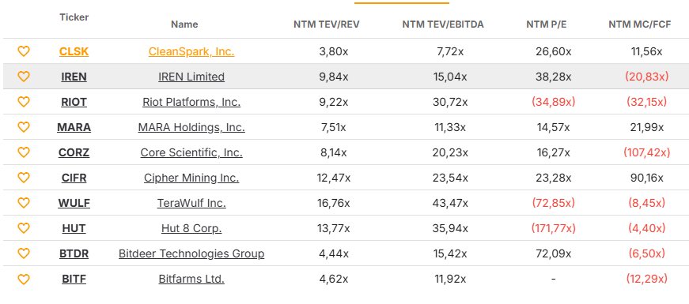Favorite CORZ using its heart icon

pyautogui.click(x=23, y=152)
